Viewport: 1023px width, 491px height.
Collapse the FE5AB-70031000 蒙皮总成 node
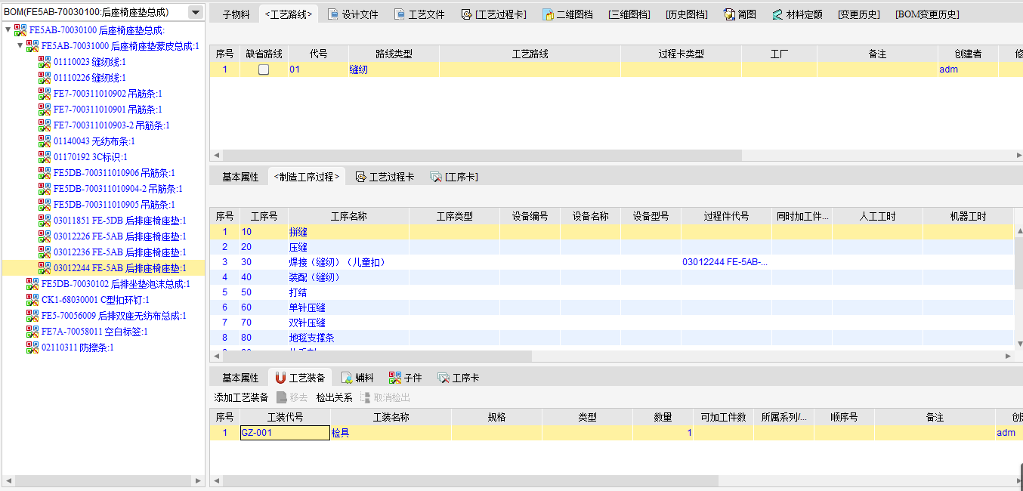tap(20, 46)
